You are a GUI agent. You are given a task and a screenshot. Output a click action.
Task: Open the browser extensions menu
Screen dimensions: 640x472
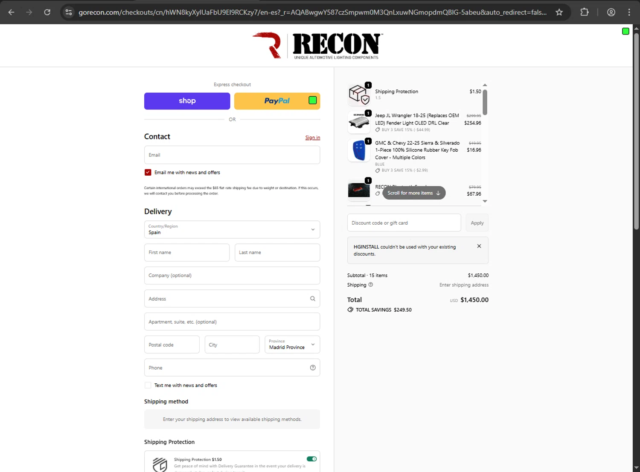[585, 12]
